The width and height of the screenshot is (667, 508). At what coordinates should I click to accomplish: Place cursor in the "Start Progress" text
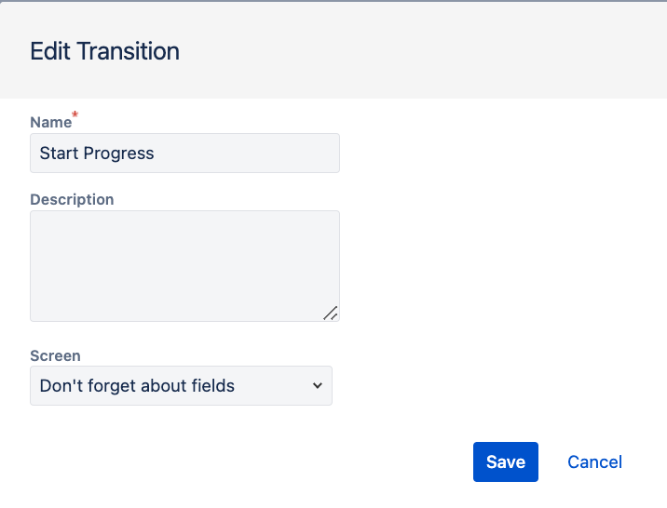97,154
